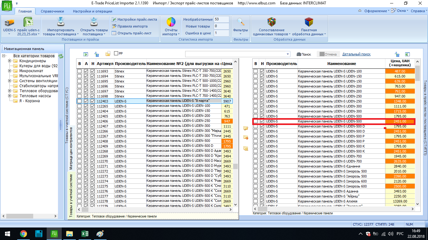Uncheck the Н box for article 111698
The width and height of the screenshot is (428, 240).
pos(93,96)
